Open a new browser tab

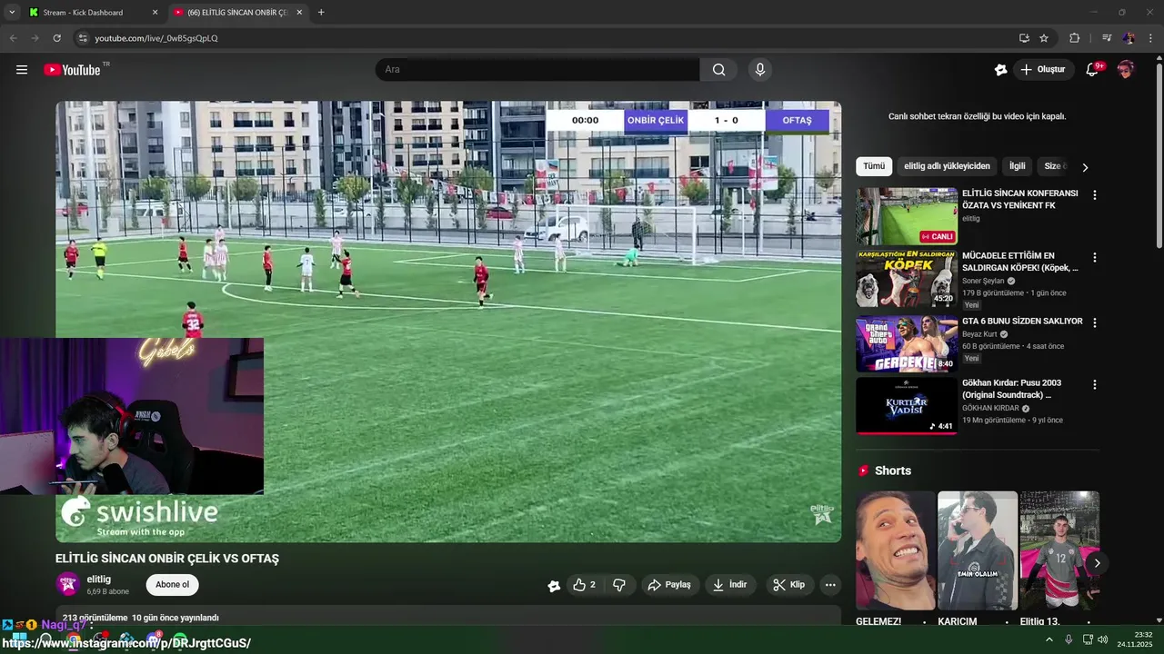point(321,12)
